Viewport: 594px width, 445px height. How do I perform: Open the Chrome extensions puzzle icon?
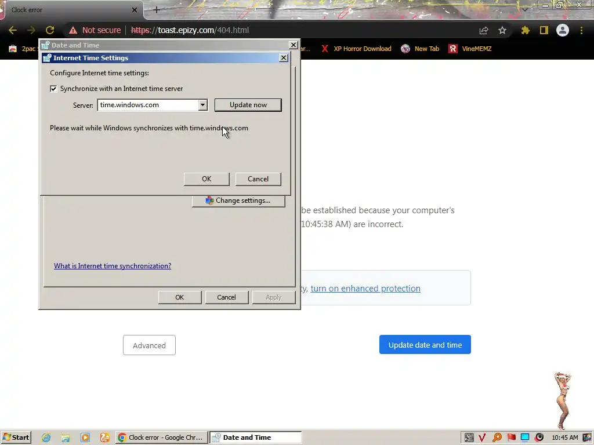pyautogui.click(x=526, y=30)
